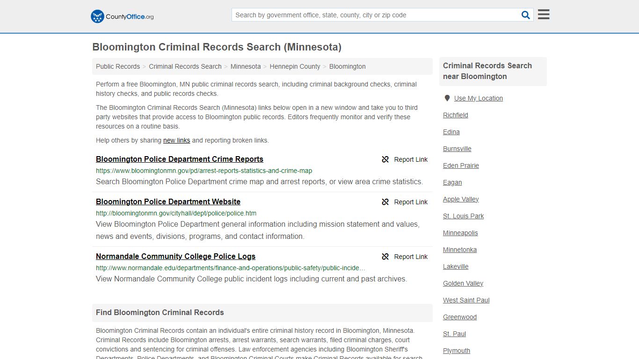Image resolution: width=639 pixels, height=359 pixels.
Task: Open the 'new links' sharing link
Action: (176, 140)
